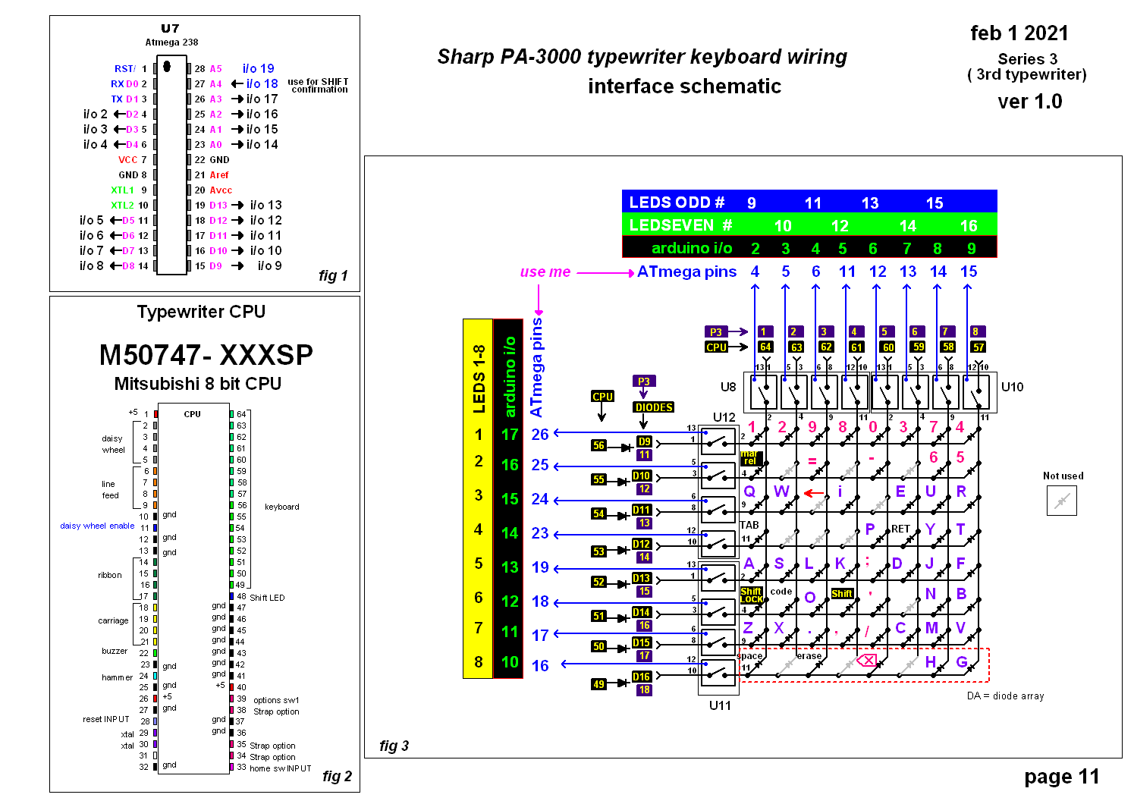Click the 'M50747- XXXSP' part number

click(206, 355)
